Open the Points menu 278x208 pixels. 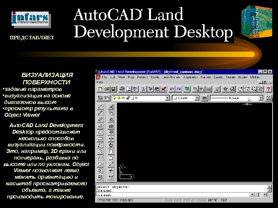coord(155,77)
